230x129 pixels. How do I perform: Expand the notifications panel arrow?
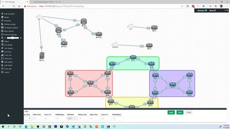pos(225,10)
